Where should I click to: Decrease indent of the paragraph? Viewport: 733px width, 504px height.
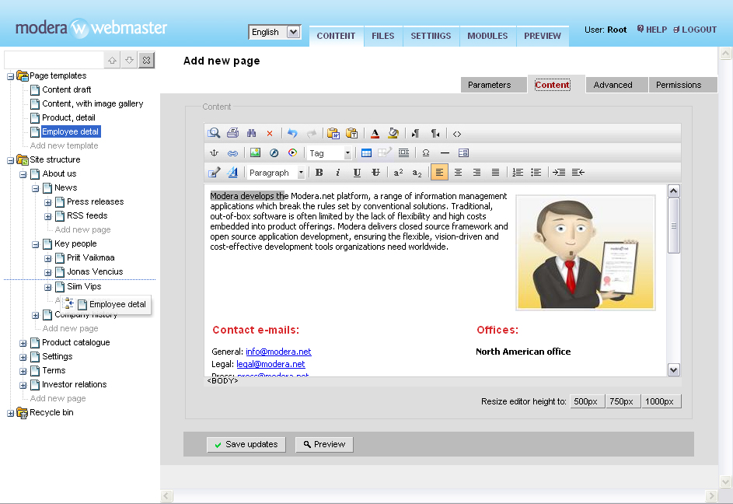coord(578,172)
